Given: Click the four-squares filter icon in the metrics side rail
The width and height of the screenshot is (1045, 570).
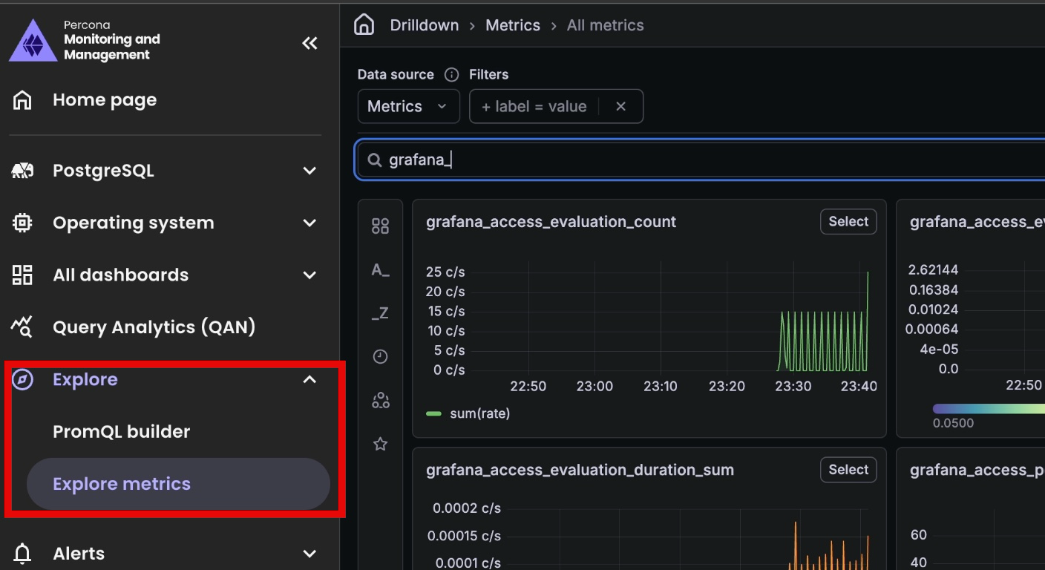Looking at the screenshot, I should (x=380, y=226).
